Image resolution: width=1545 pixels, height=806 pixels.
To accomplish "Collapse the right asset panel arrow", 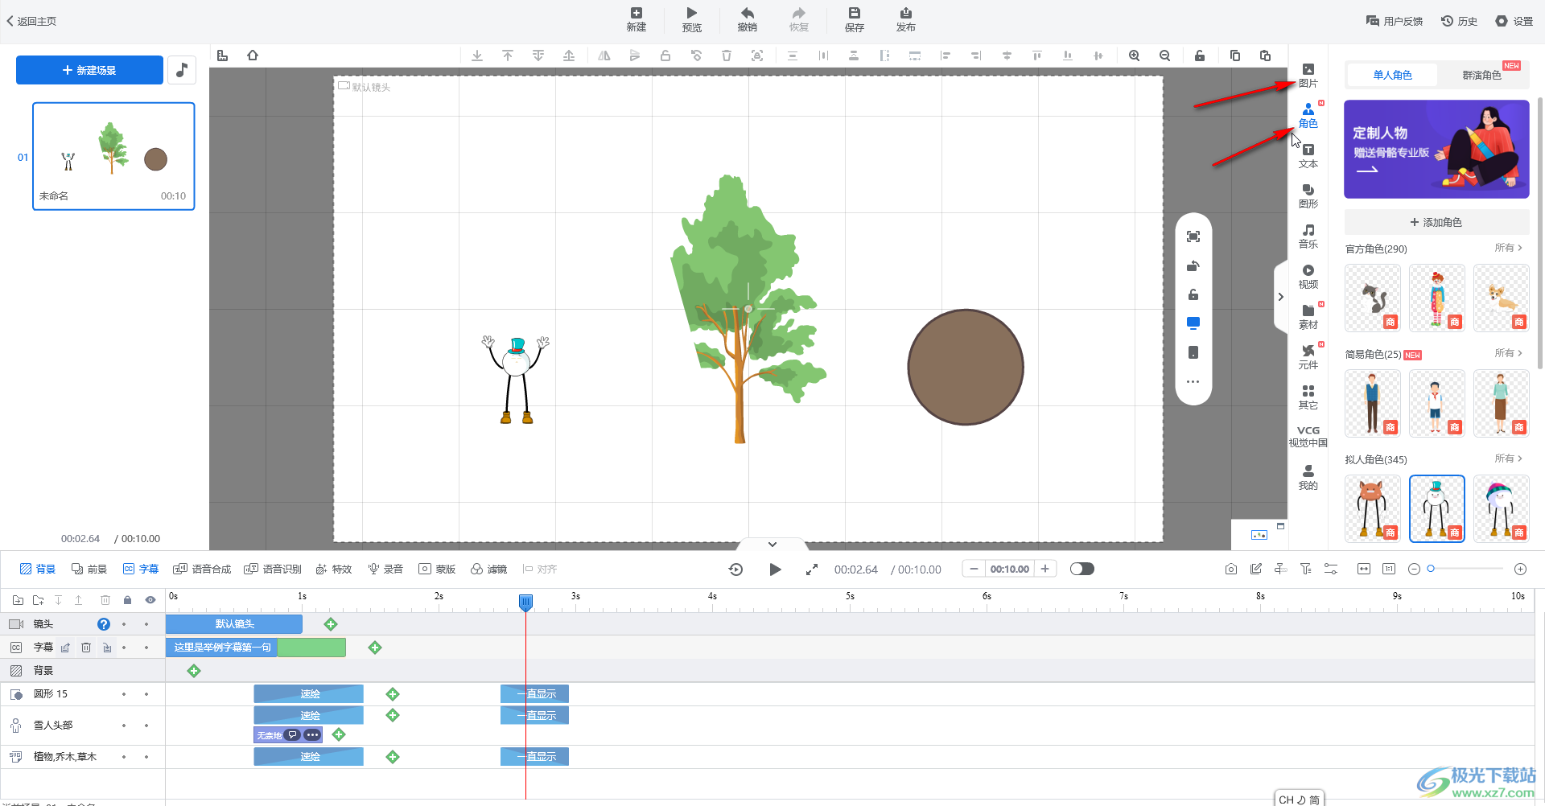I will [x=1280, y=297].
